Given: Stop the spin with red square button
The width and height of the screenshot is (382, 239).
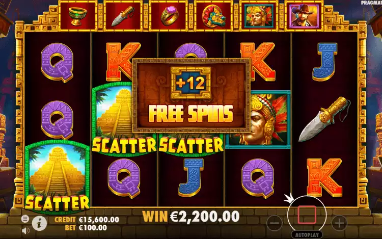Looking at the screenshot, I should (x=307, y=215).
